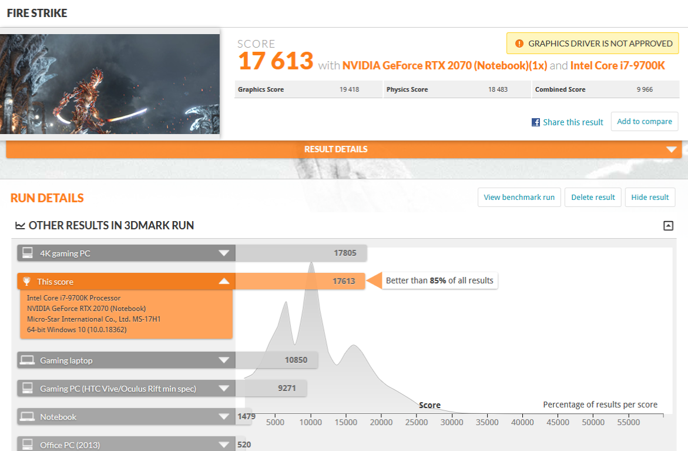The image size is (688, 451).
Task: Open the Result Details orange bar
Action: point(344,149)
